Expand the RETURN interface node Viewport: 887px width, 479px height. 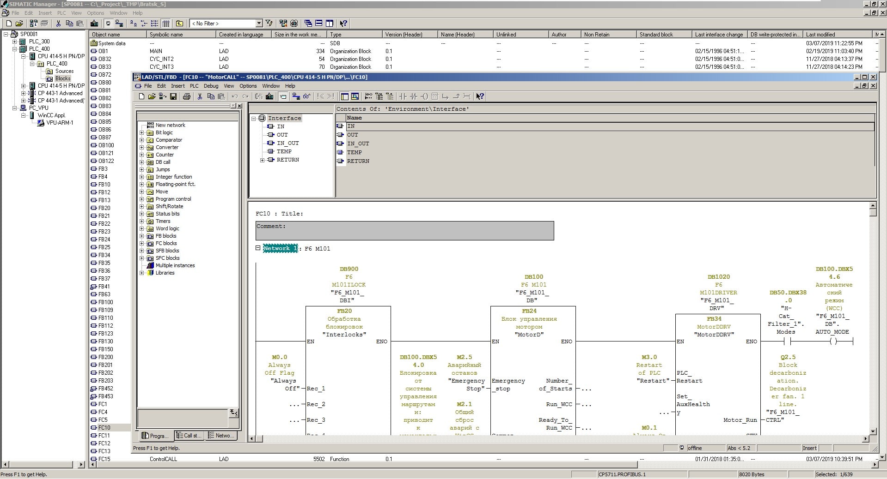point(263,160)
